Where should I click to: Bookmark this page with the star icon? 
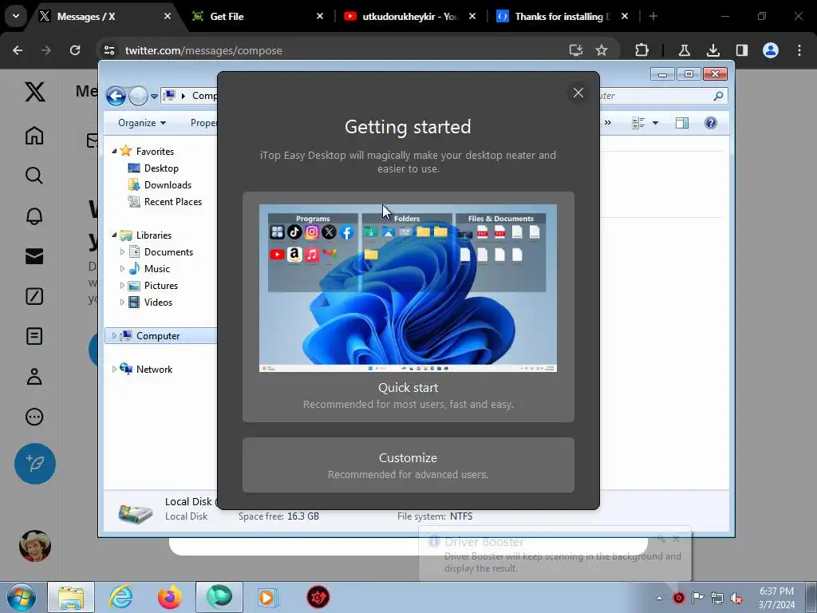point(602,50)
